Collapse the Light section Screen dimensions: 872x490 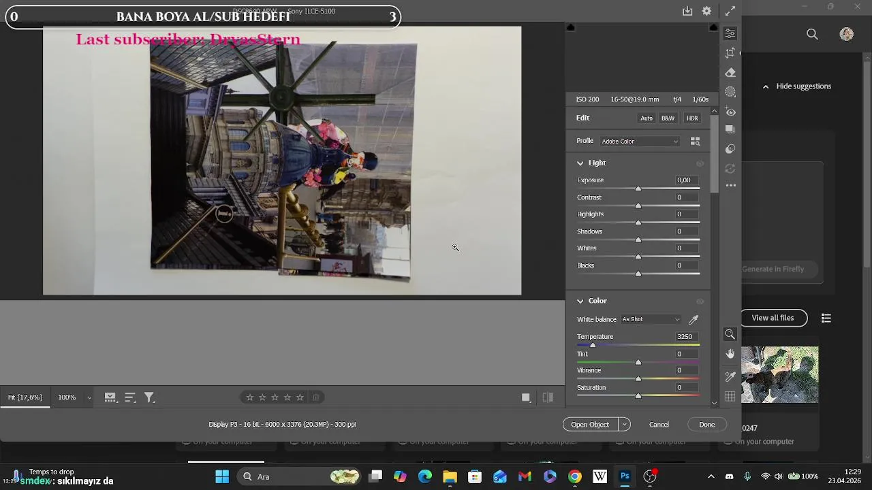tap(580, 163)
